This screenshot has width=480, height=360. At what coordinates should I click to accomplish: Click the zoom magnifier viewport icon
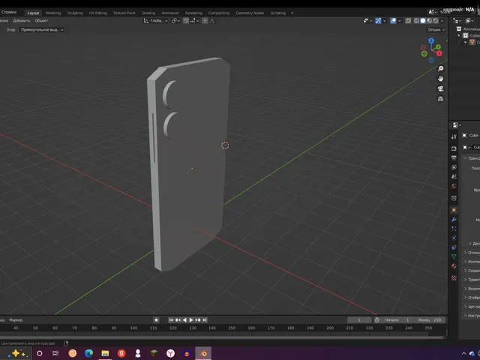coord(440,68)
